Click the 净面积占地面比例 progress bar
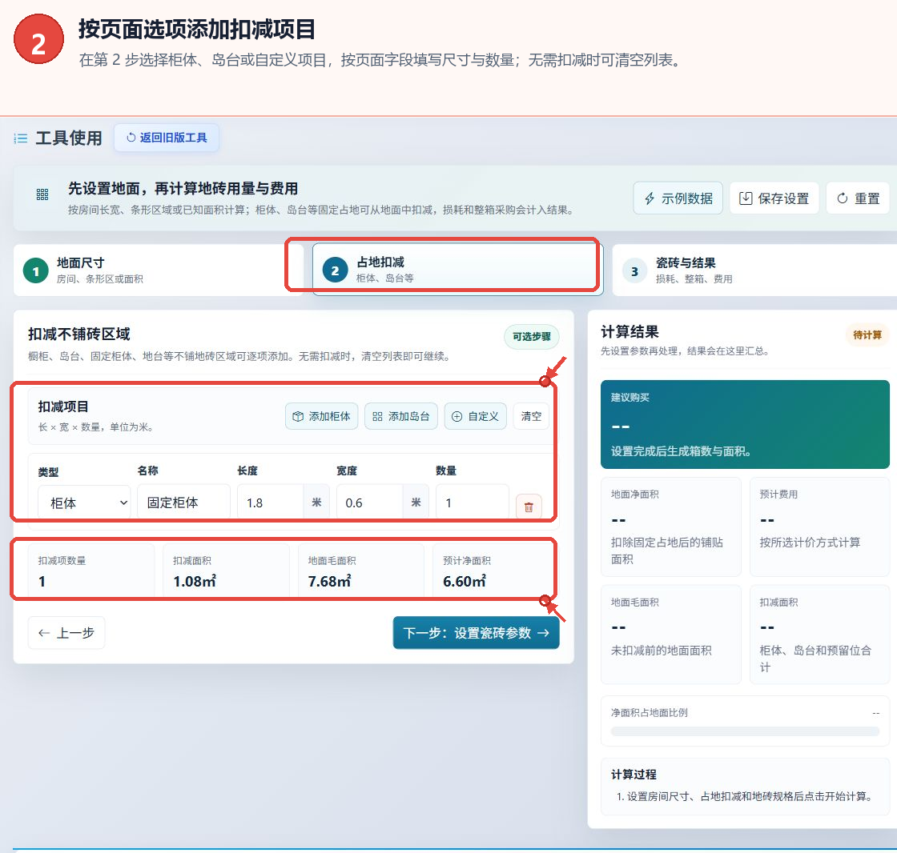Viewport: 897px width, 853px height. [745, 731]
